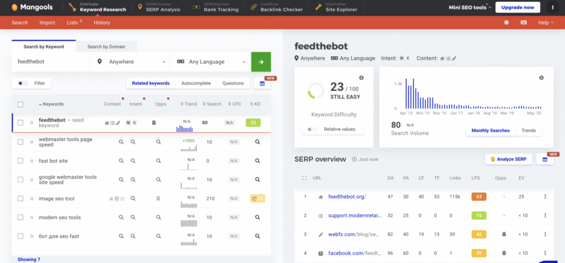
Task: Open SERPChecker SERP Analysis
Action: 159,7
